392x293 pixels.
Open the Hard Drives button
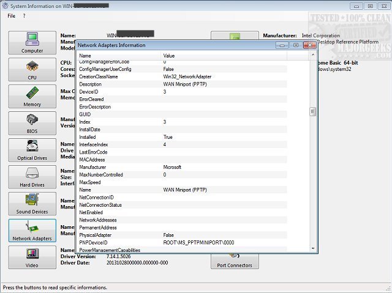[32, 177]
